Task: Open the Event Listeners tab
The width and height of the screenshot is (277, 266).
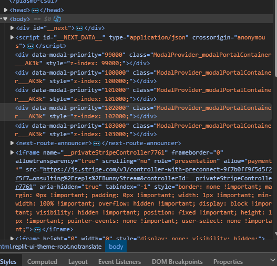Action: (120, 262)
